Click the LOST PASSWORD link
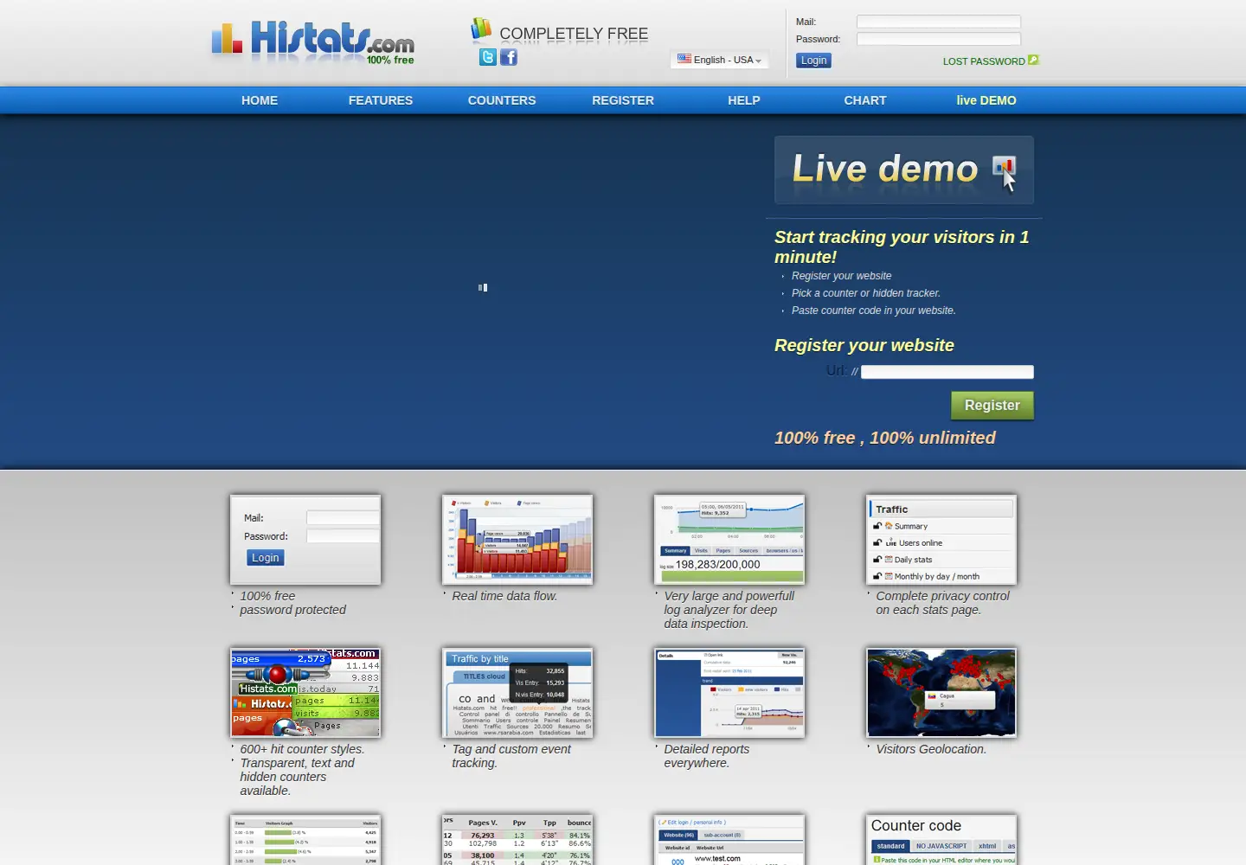Screen dimensions: 1246x865 tap(984, 61)
